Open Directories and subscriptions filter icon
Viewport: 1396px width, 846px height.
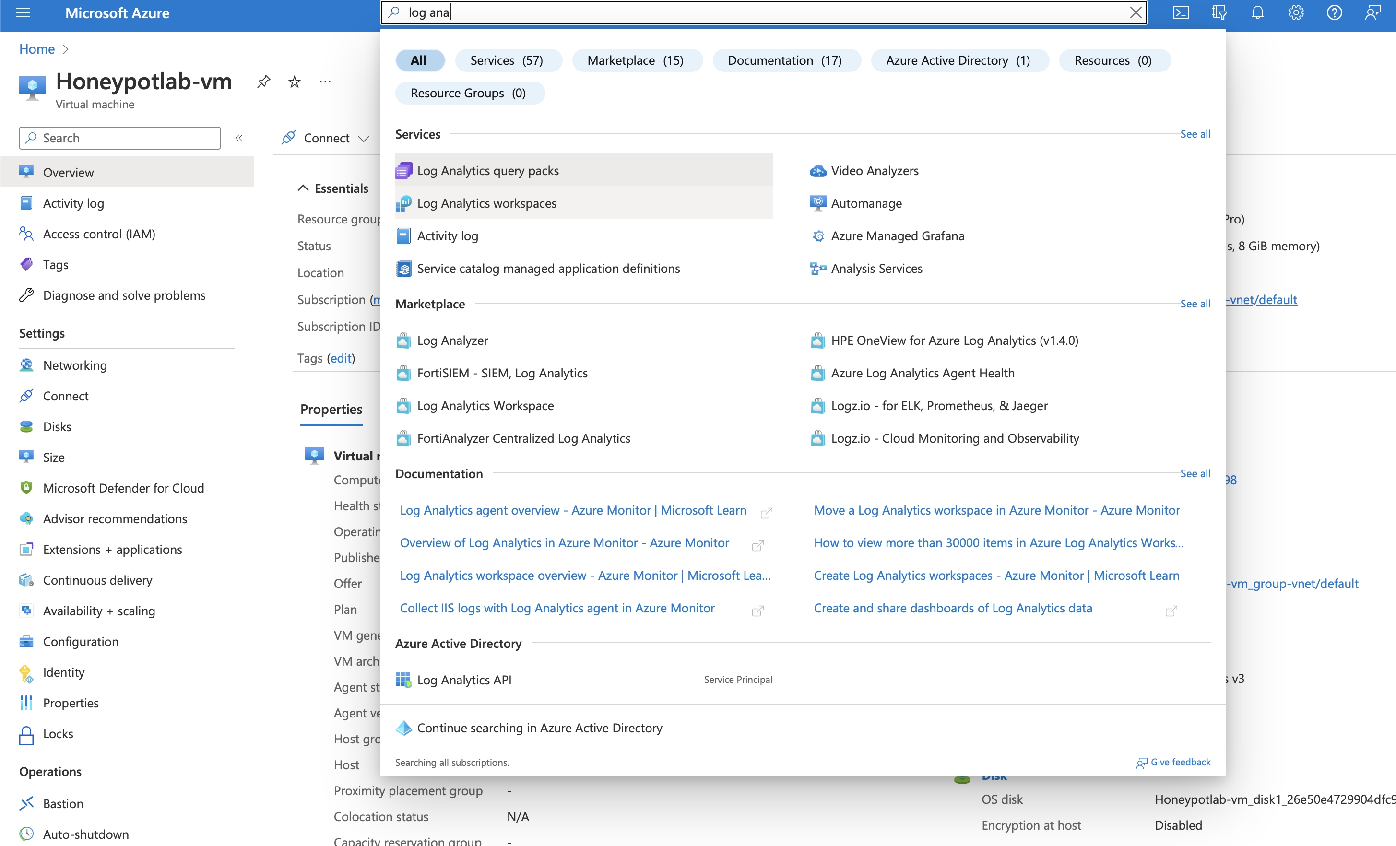click(x=1219, y=12)
